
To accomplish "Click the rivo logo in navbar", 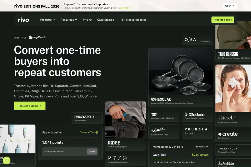I will (x=24, y=20).
